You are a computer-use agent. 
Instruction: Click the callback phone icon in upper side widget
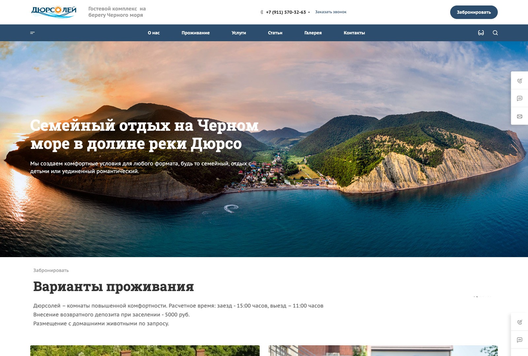point(519,80)
